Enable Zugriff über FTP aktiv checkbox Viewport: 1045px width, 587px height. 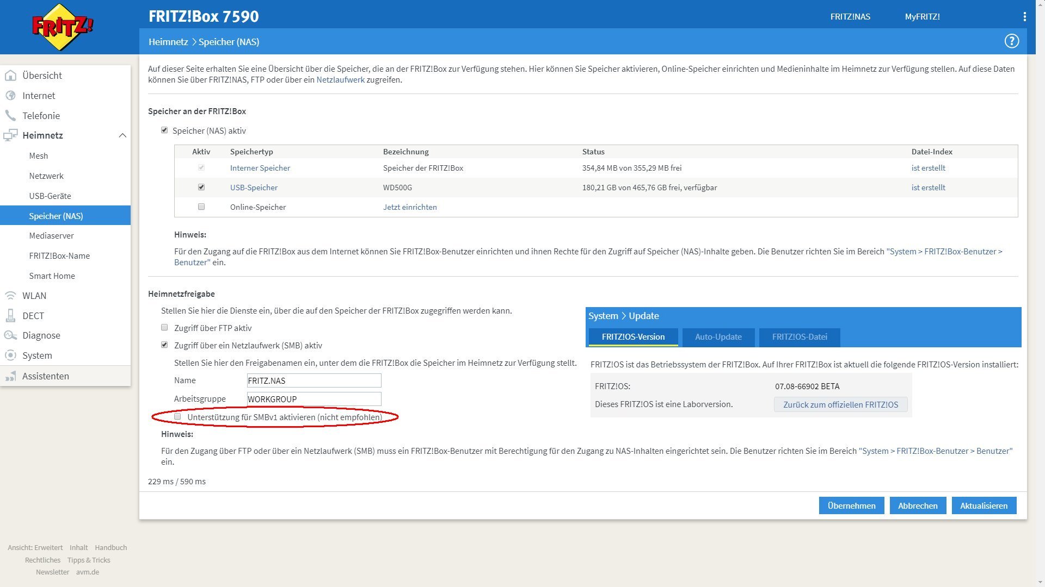164,328
